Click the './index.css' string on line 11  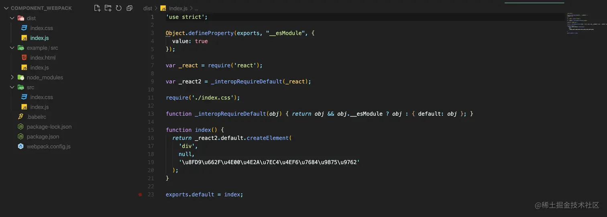[211, 98]
